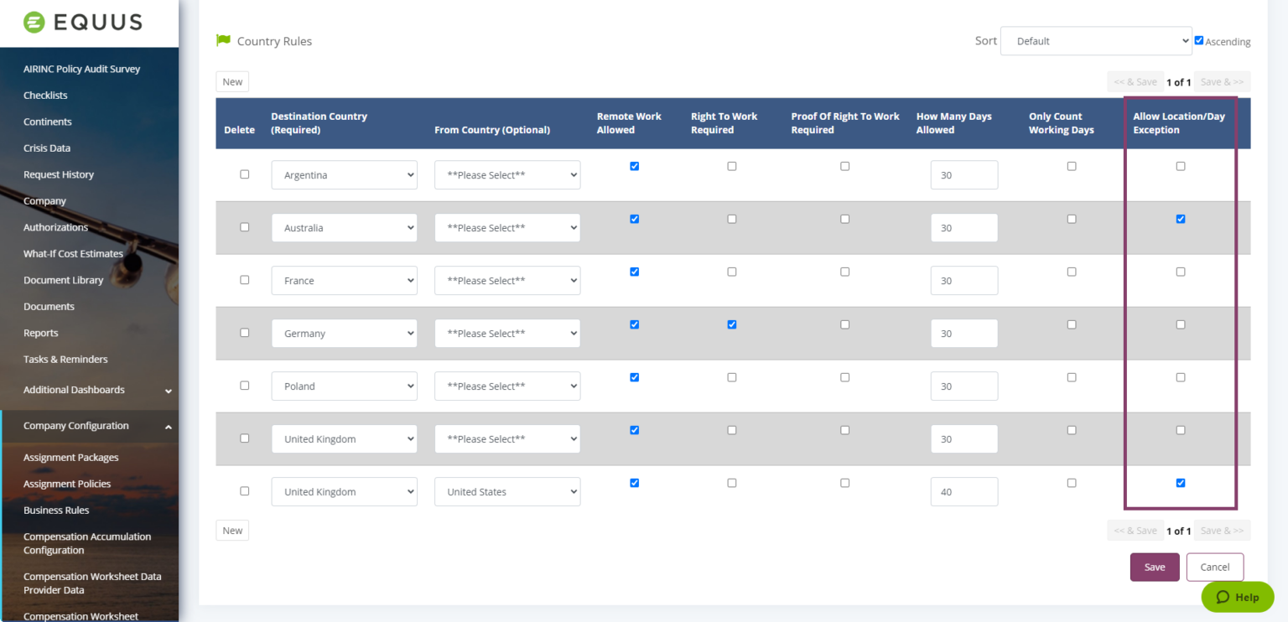Uncheck Right To Work Required for Germany

tap(732, 324)
